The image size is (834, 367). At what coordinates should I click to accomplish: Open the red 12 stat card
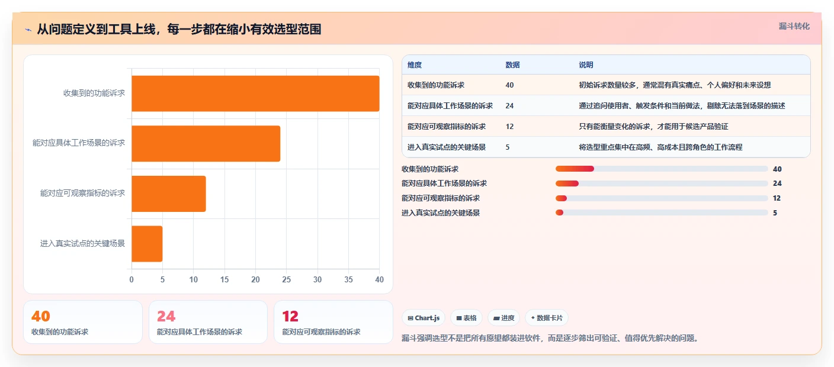333,322
